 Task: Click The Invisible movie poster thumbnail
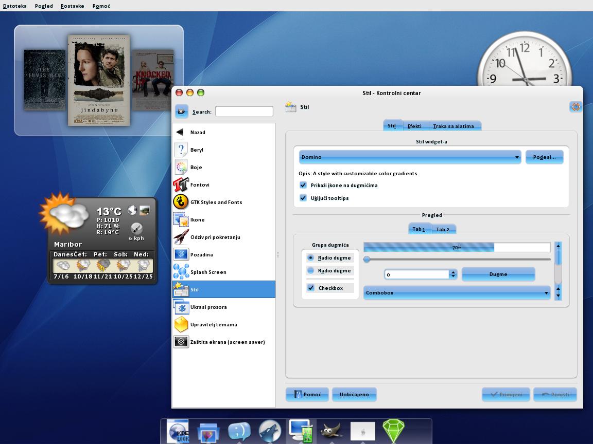pyautogui.click(x=45, y=80)
